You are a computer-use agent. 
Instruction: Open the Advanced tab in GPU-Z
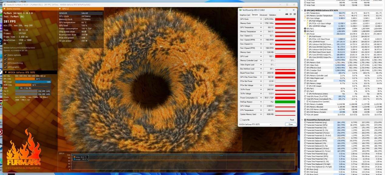click(x=263, y=15)
